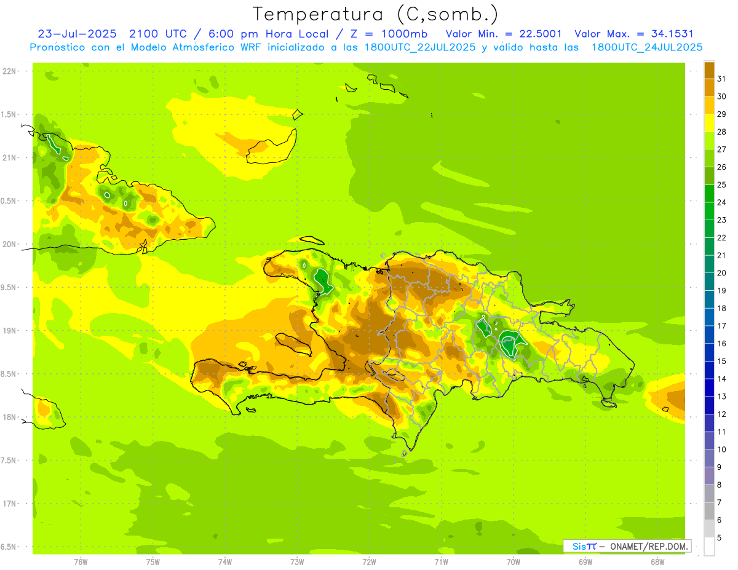Pick the gray swatch between 6 and 7
The height and width of the screenshot is (570, 738).
coord(709,511)
